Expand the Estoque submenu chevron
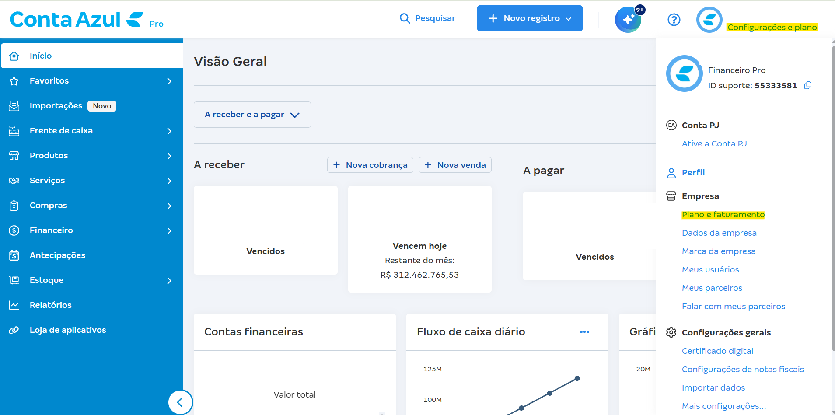835x415 pixels. (169, 281)
